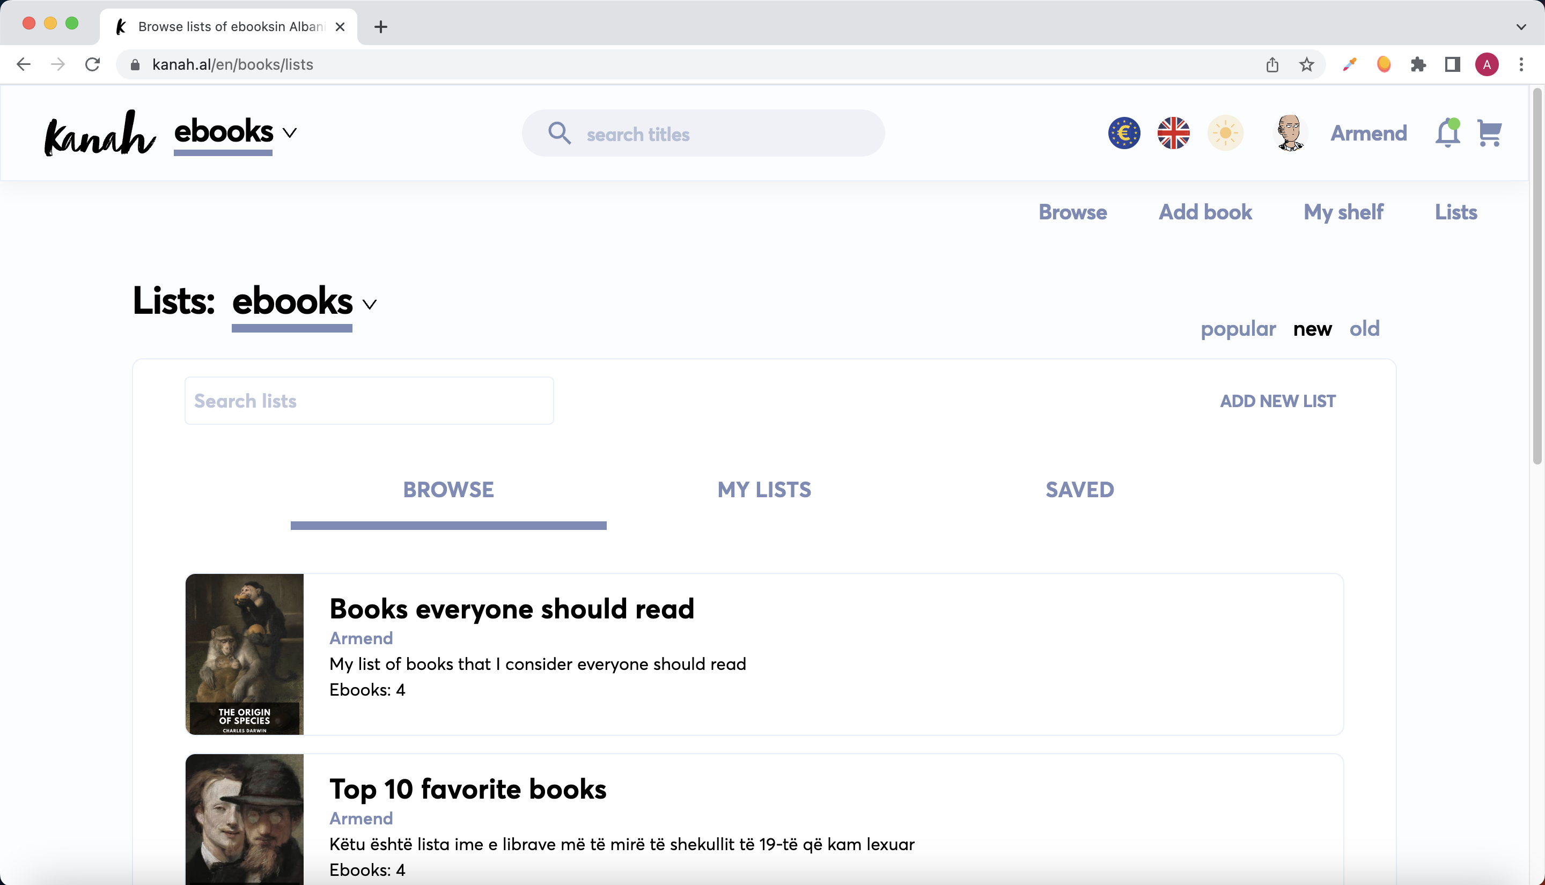Open Books everyone should read list
Viewport: 1545px width, 885px height.
511,608
